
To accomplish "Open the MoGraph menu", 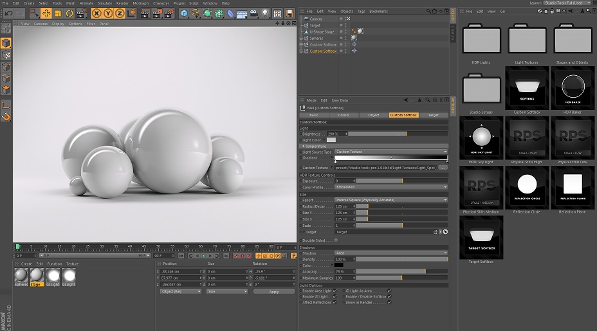I will pos(140,3).
